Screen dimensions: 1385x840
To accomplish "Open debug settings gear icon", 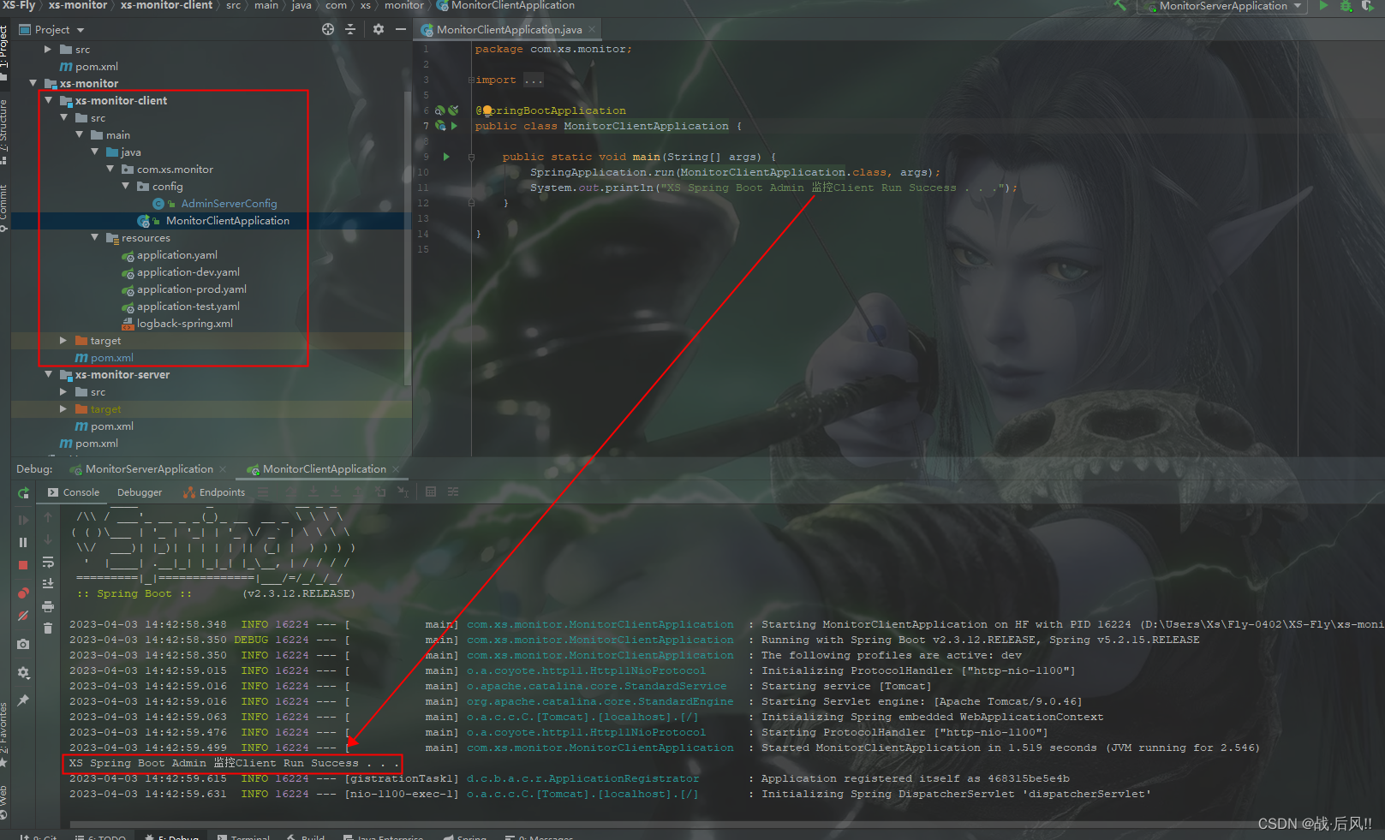I will click(x=23, y=672).
